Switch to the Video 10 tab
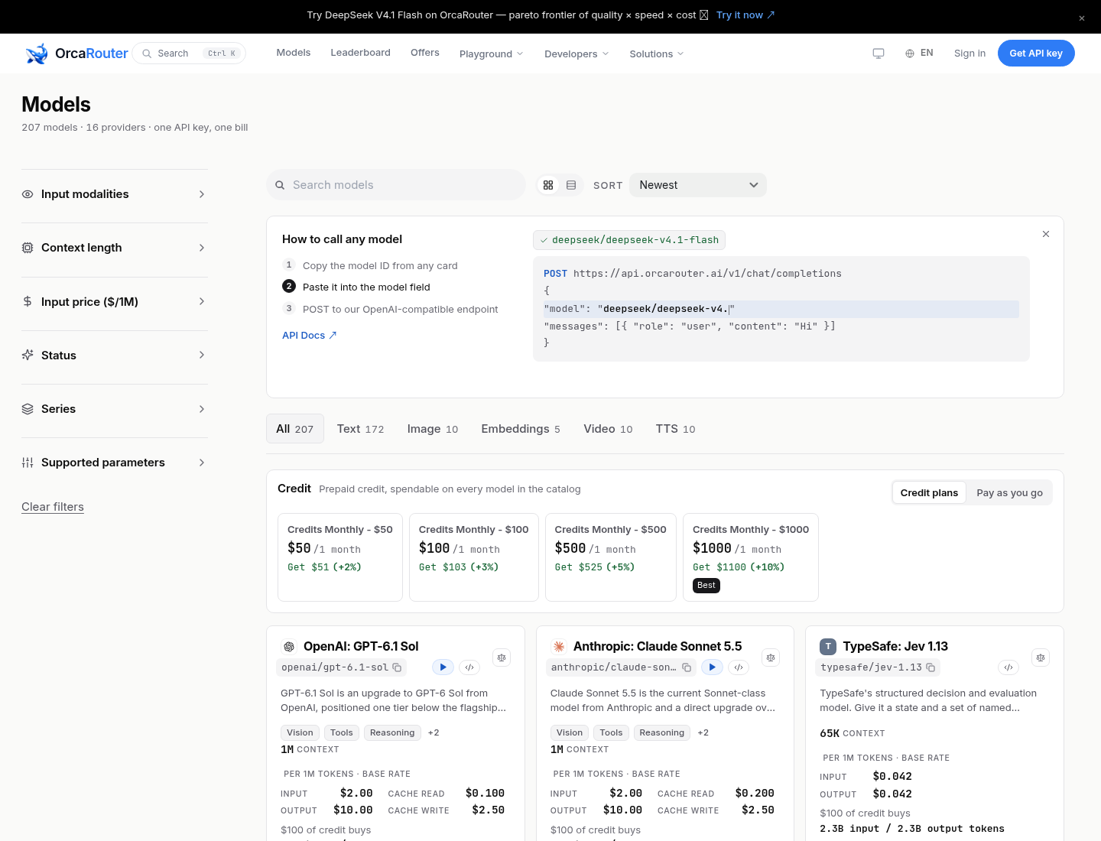 (608, 429)
